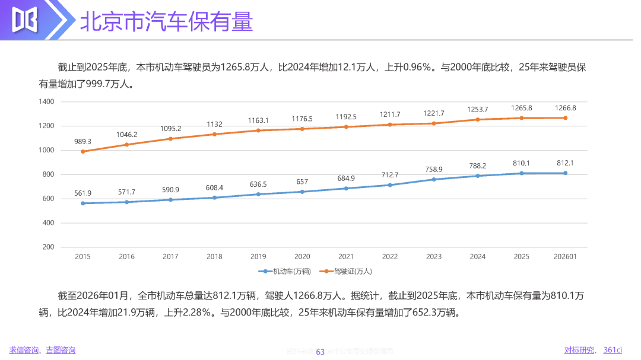Open the 对标研究 link
Image resolution: width=641 pixels, height=360 pixels.
(579, 350)
